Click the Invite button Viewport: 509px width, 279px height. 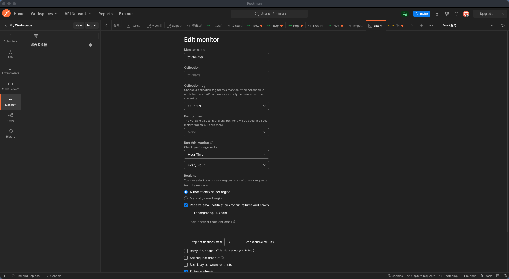coord(422,14)
